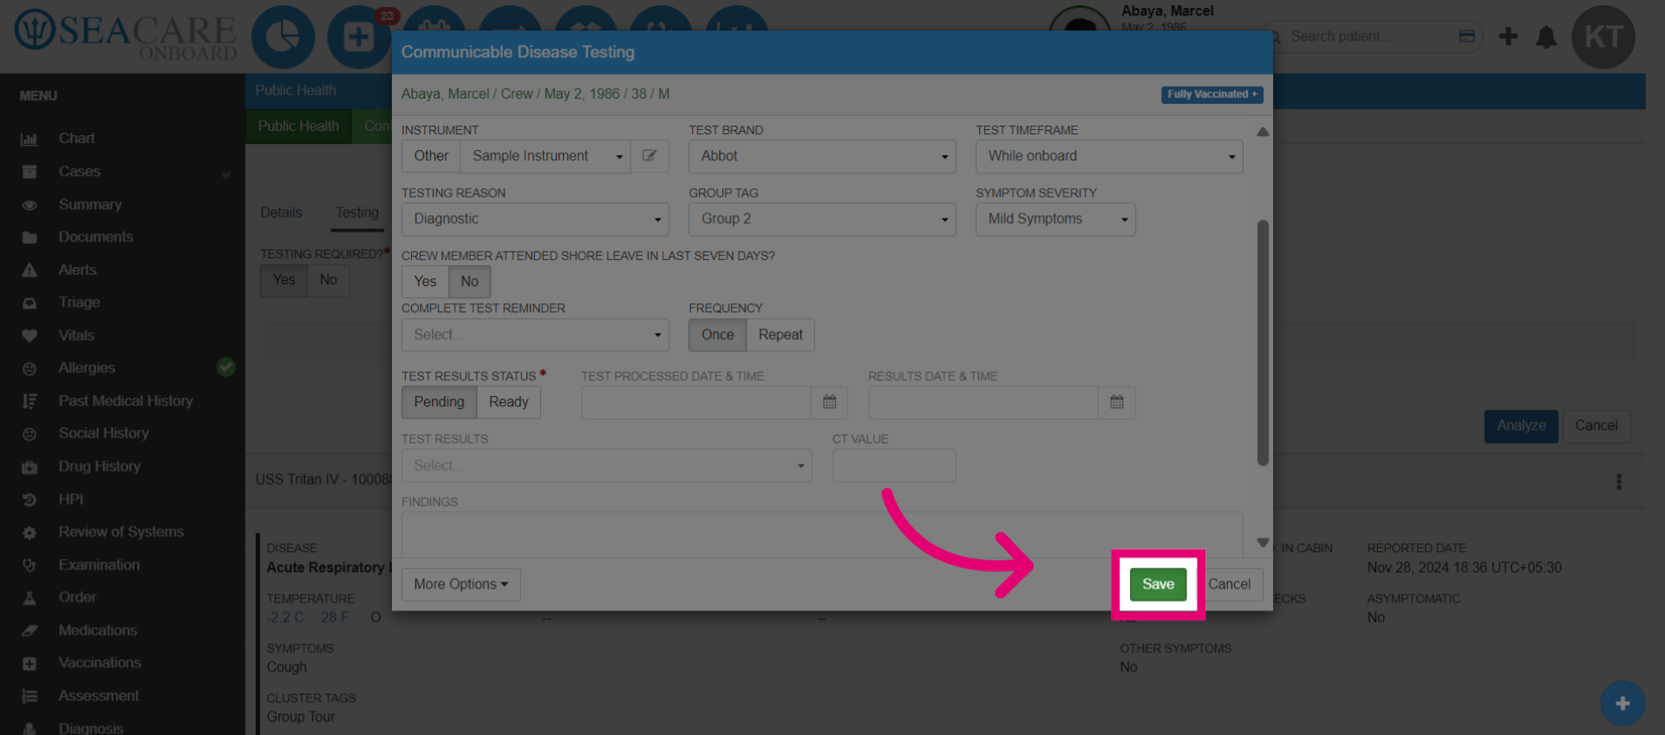Cancel the Communicable Disease Testing dialog
Image resolution: width=1665 pixels, height=735 pixels.
(1230, 584)
